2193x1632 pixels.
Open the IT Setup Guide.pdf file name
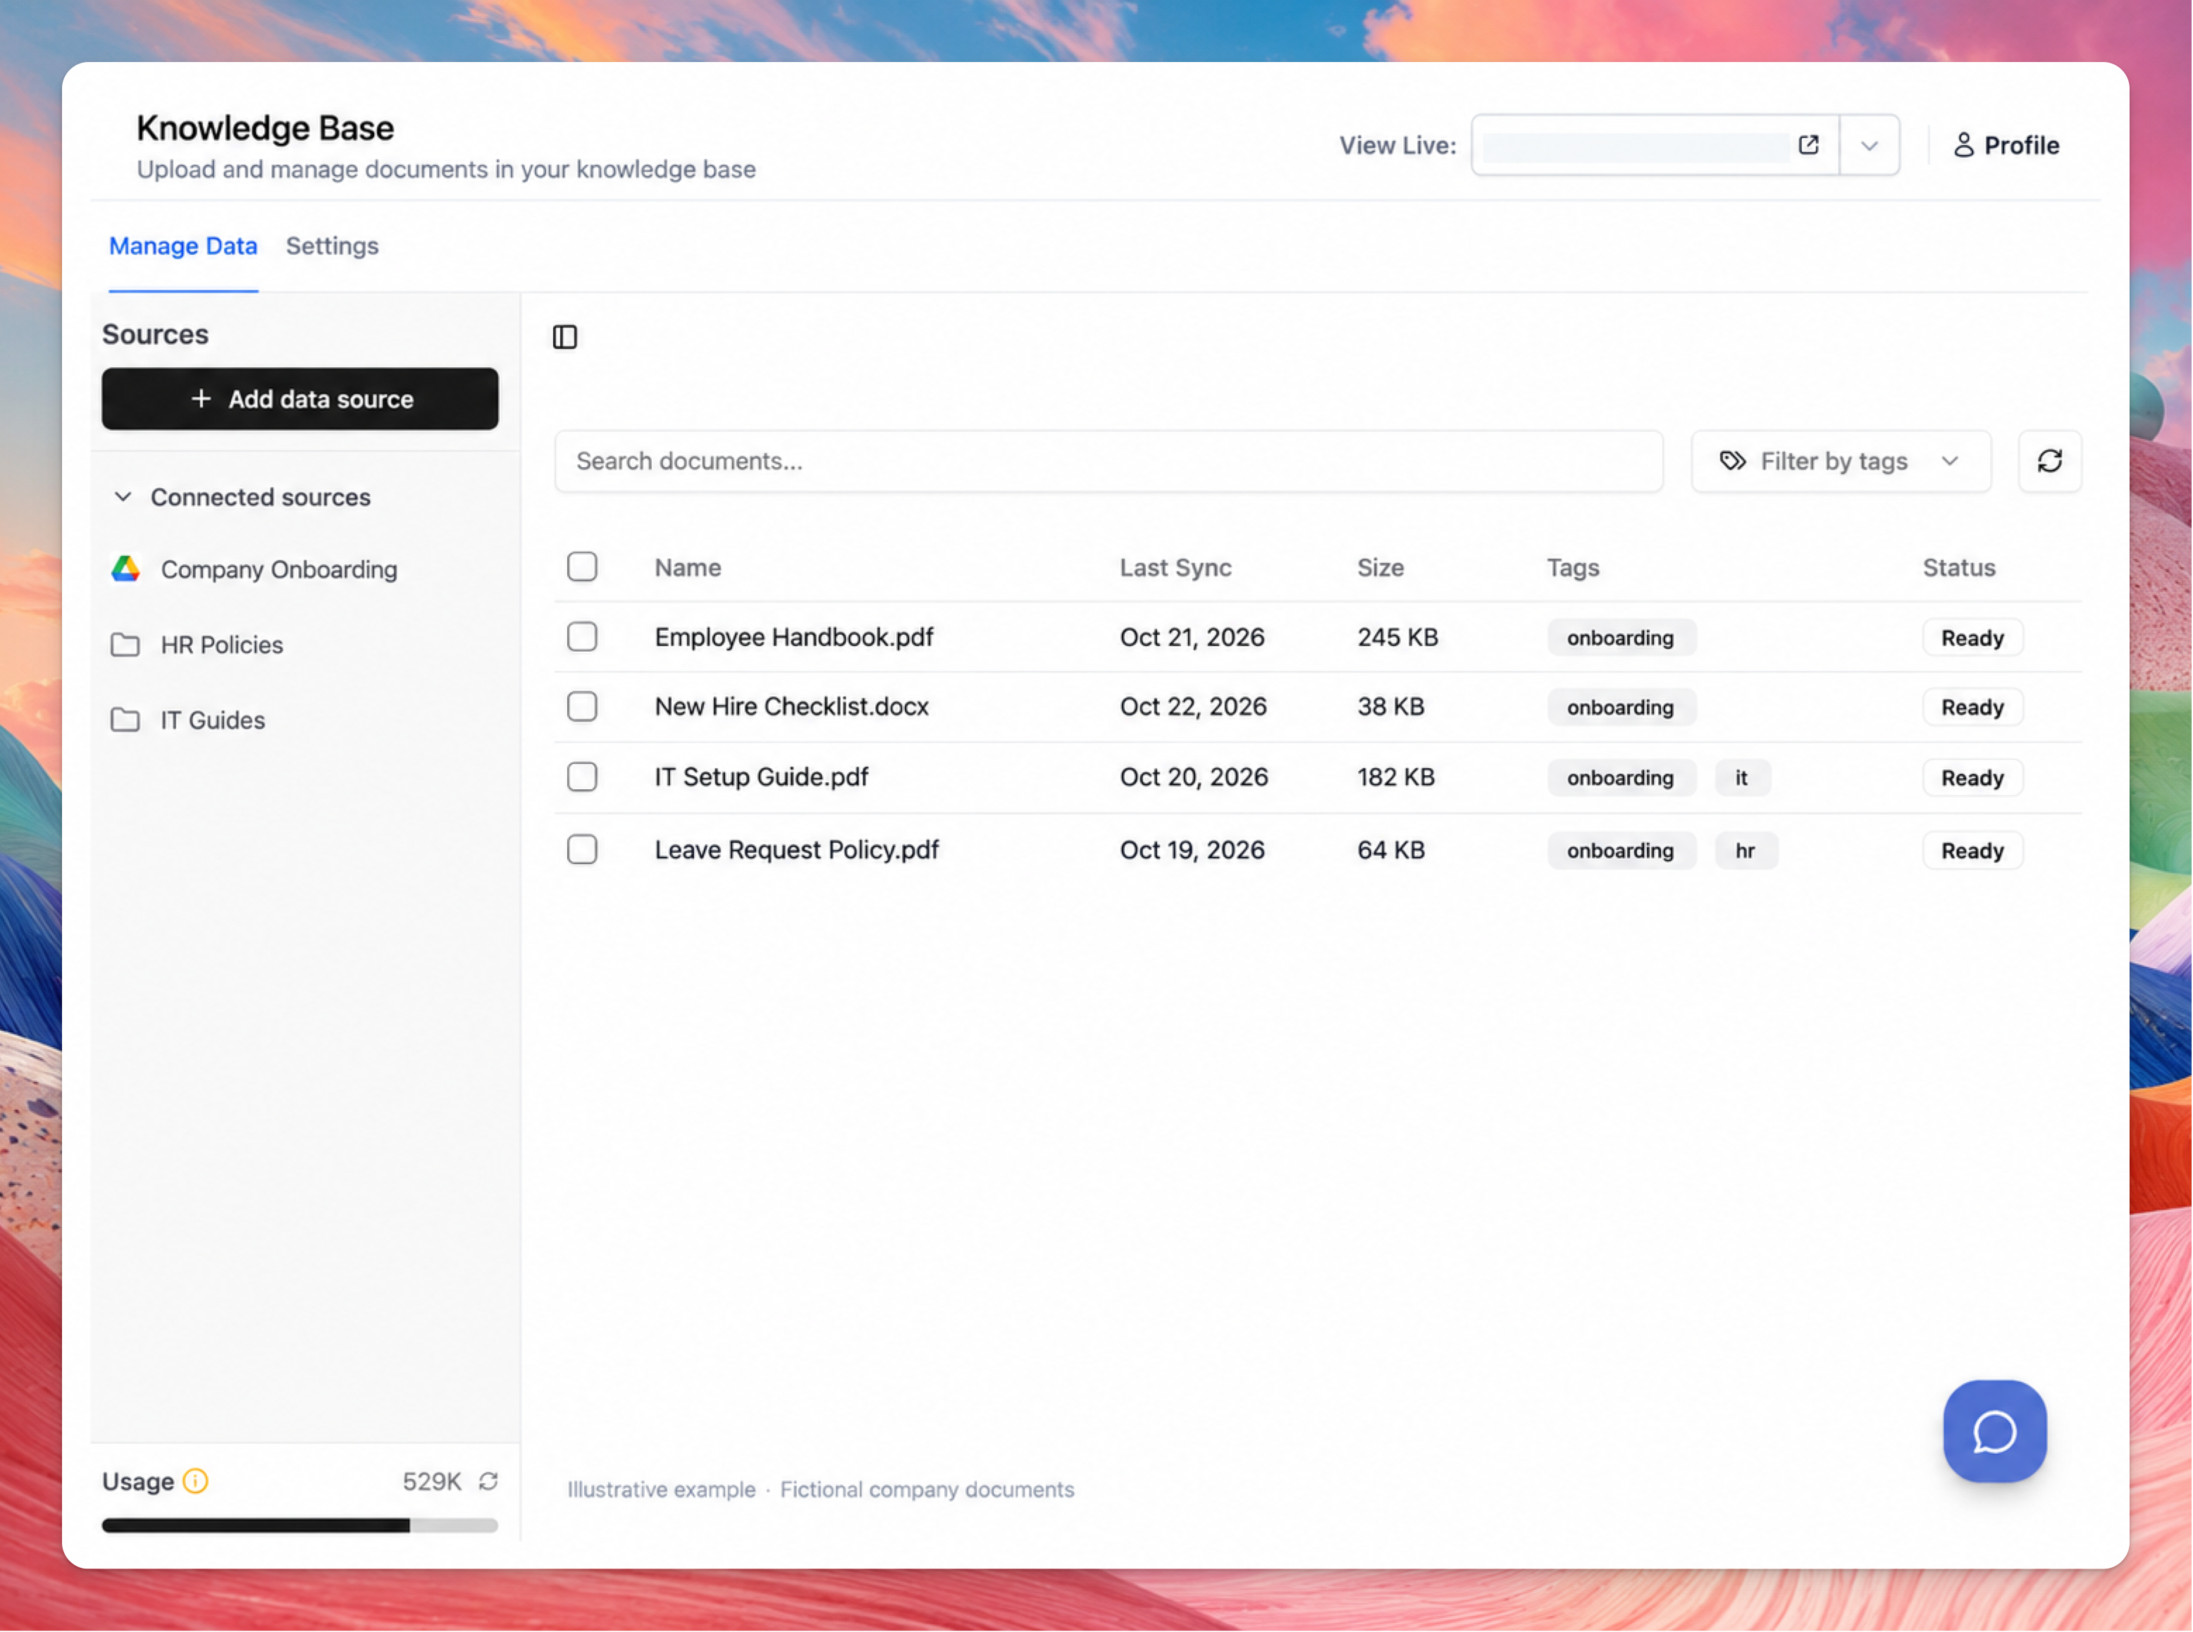pos(762,777)
